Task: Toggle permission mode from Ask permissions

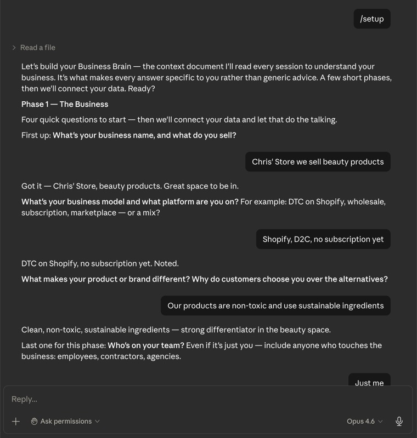Action: pyautogui.click(x=66, y=421)
